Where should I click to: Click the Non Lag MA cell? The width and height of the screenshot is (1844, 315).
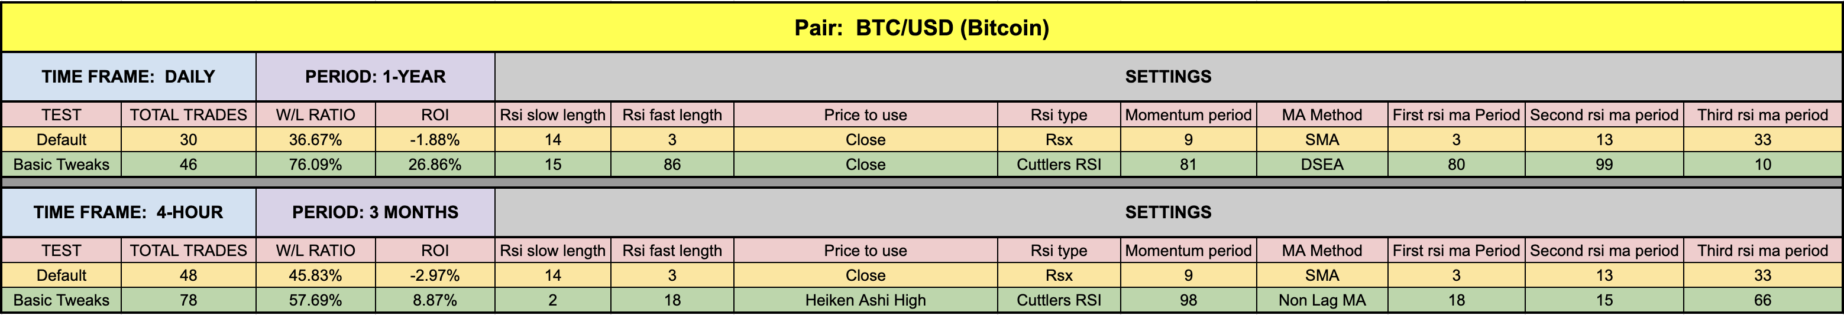click(1321, 300)
